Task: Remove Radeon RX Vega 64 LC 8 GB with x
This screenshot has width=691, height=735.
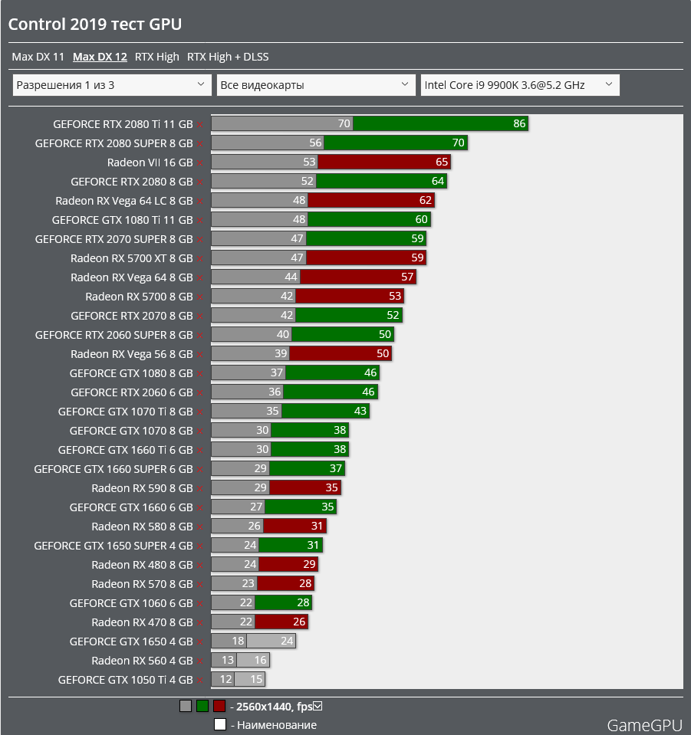Action: [x=200, y=202]
